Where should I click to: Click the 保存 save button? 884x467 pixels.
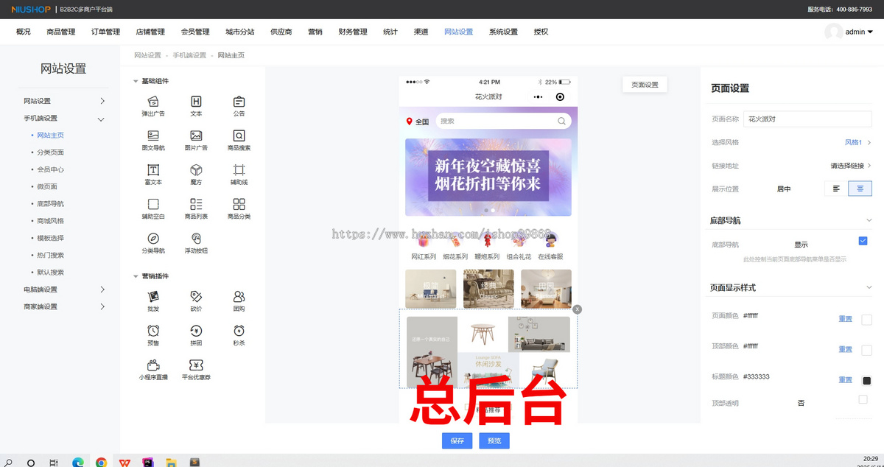pos(457,440)
